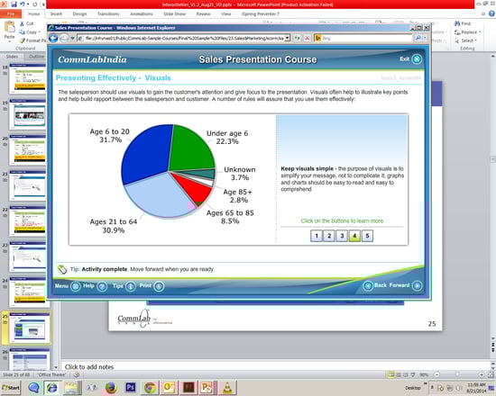The width and height of the screenshot is (496, 396).
Task: Select visuals rule button 1
Action: (x=317, y=236)
